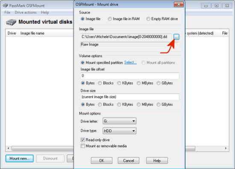Click the Image file name column header

pyautogui.click(x=46, y=33)
